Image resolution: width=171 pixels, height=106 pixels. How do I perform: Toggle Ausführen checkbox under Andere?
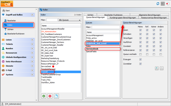(161, 42)
